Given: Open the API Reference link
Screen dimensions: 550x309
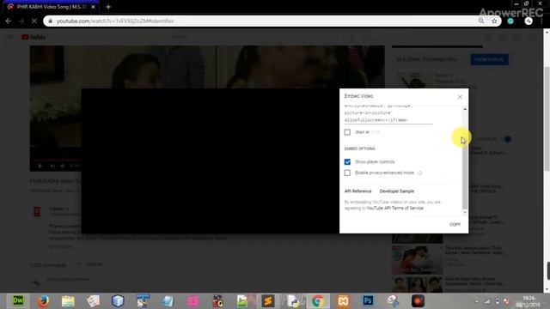Looking at the screenshot, I should (357, 191).
